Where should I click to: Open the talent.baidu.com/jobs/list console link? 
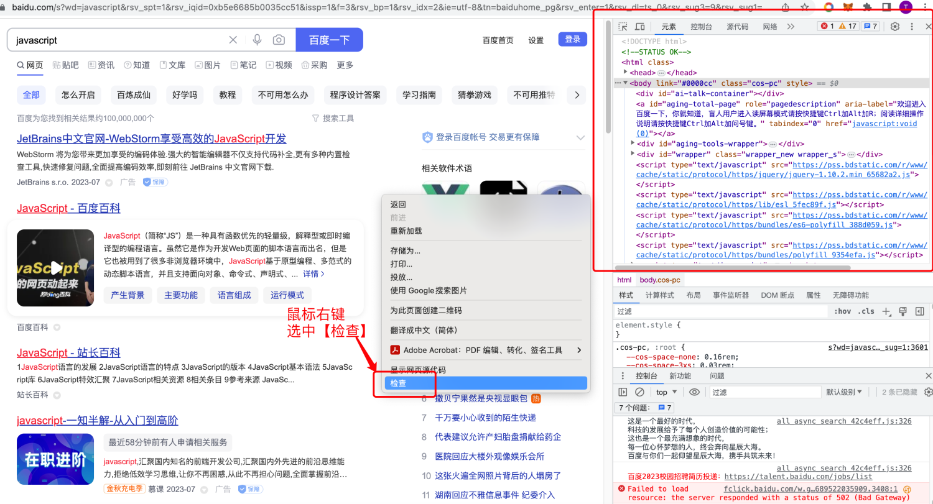[x=799, y=477]
